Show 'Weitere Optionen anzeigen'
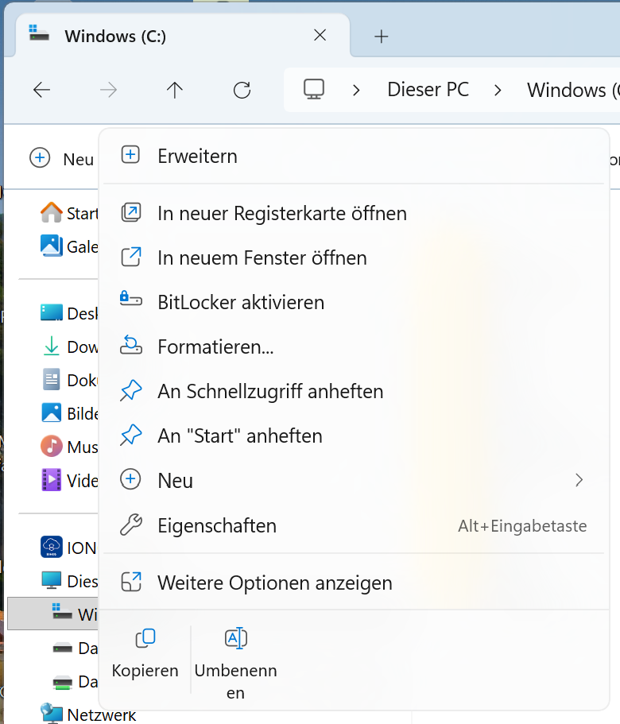Viewport: 620px width, 724px height. click(x=354, y=583)
